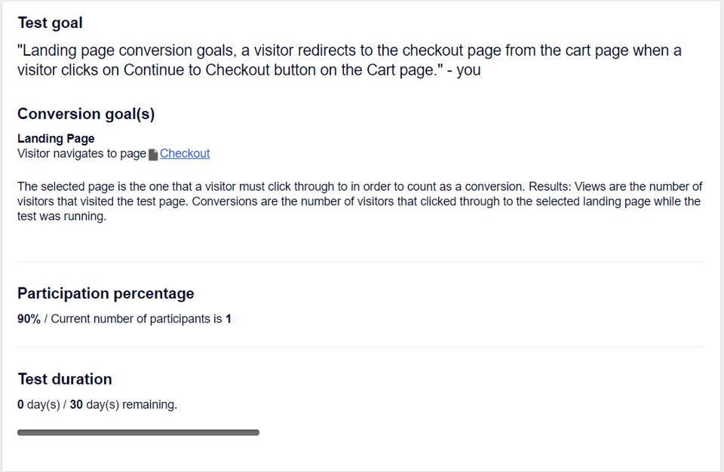Image resolution: width=724 pixels, height=472 pixels.
Task: Click the Conversion goal(s) heading
Action: (x=86, y=114)
